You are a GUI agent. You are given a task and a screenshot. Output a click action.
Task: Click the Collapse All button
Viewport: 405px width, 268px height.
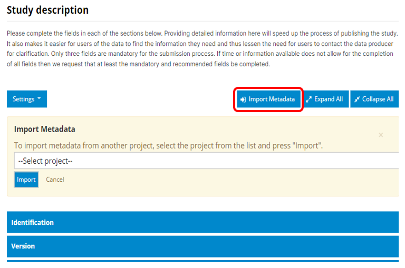point(374,99)
